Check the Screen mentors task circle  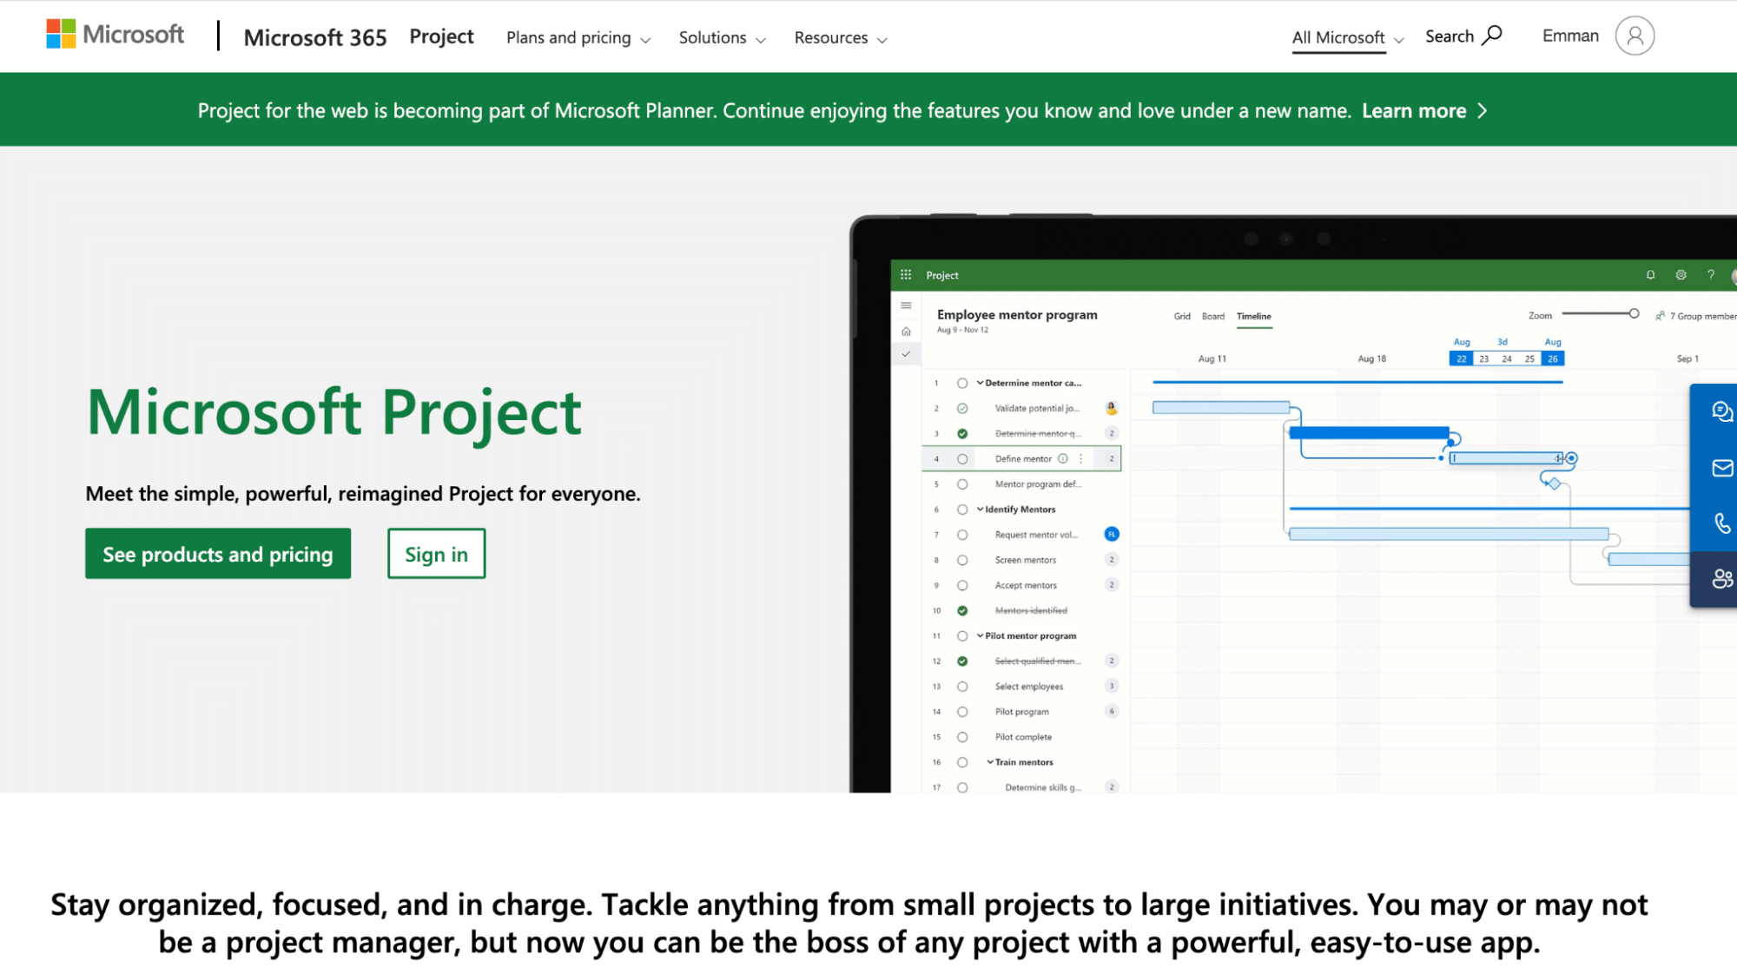962,561
